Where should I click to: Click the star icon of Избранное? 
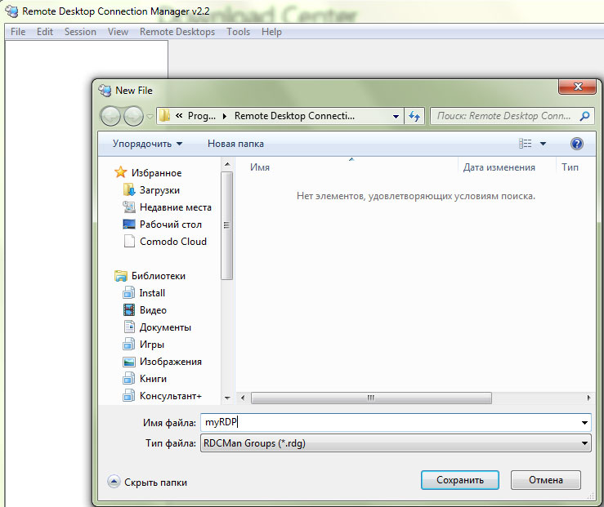coord(121,172)
